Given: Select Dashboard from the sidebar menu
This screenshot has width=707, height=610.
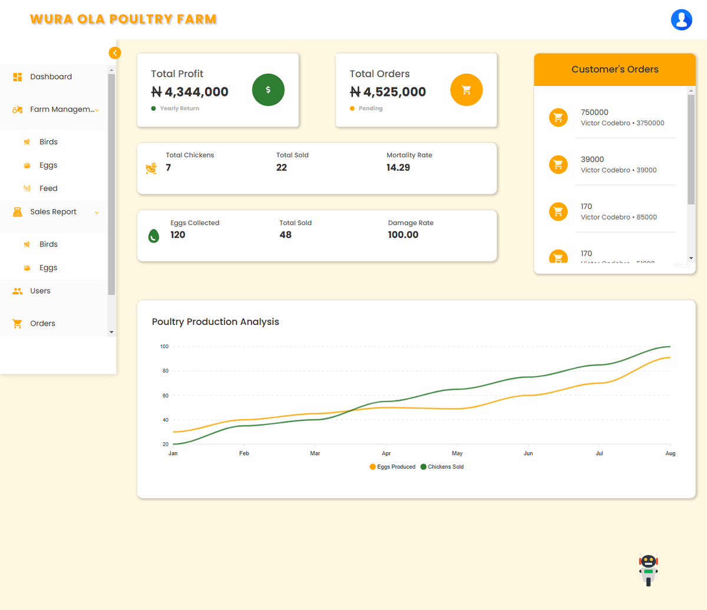Looking at the screenshot, I should [x=50, y=77].
